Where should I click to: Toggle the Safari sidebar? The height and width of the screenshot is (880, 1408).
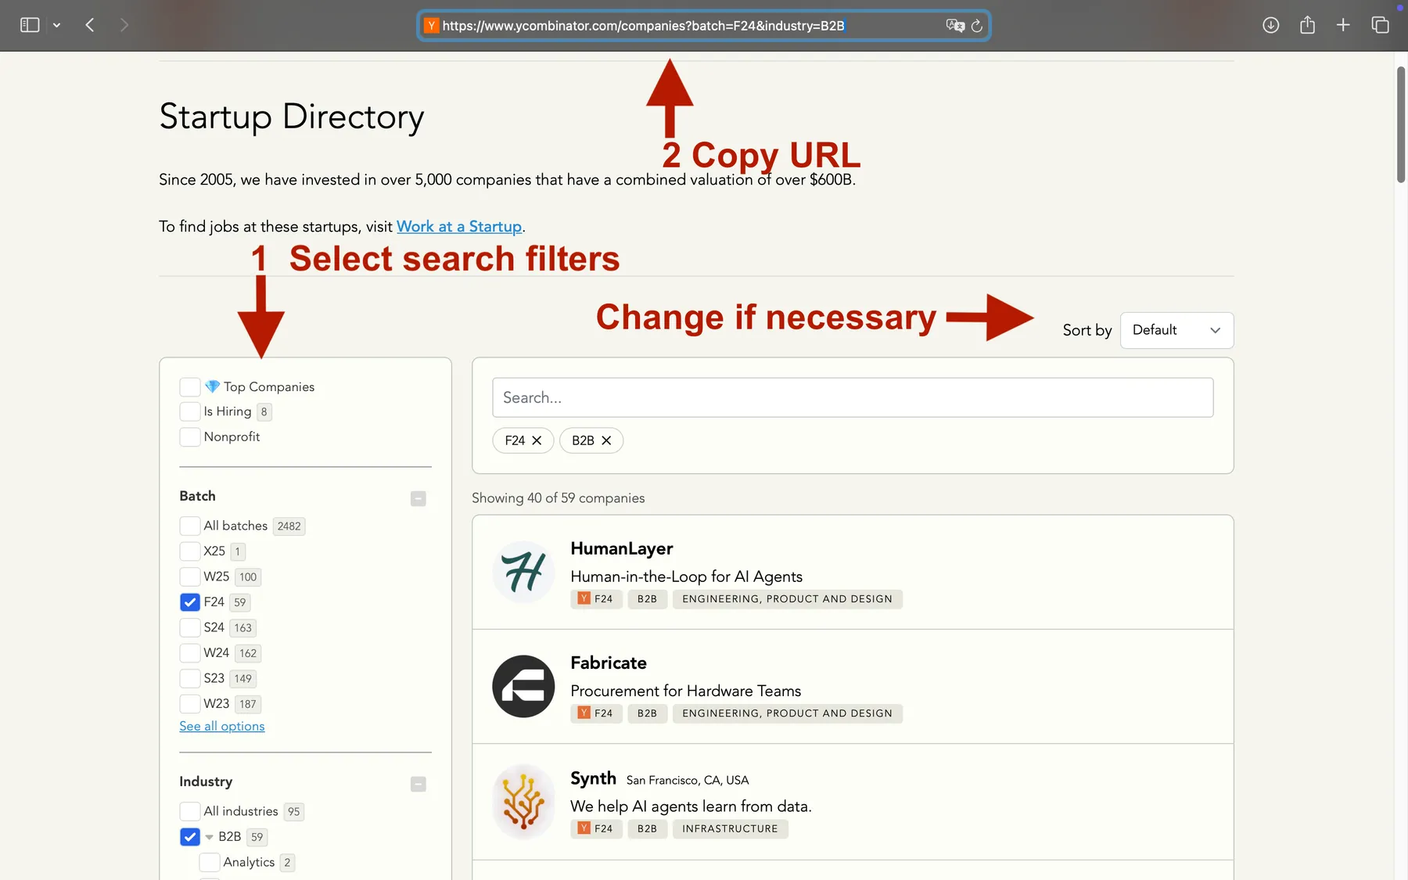(x=30, y=25)
